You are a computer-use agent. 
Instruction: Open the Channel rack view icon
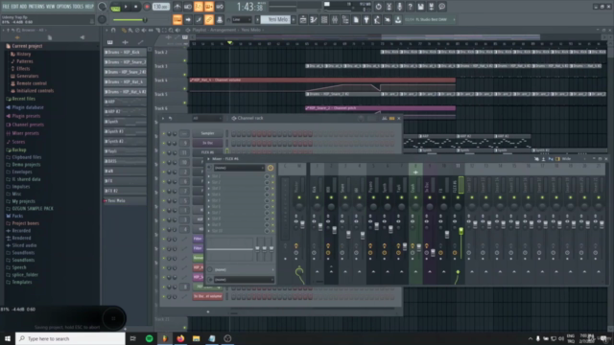coord(324,19)
